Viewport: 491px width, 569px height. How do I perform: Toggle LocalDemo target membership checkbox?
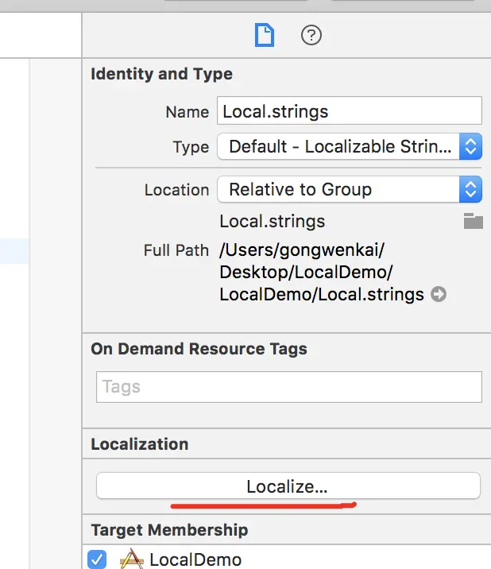pos(97,559)
